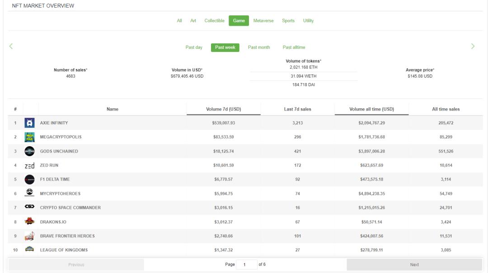488x273 pixels.
Task: Click the F1 Delta Time logo icon
Action: pyautogui.click(x=29, y=180)
